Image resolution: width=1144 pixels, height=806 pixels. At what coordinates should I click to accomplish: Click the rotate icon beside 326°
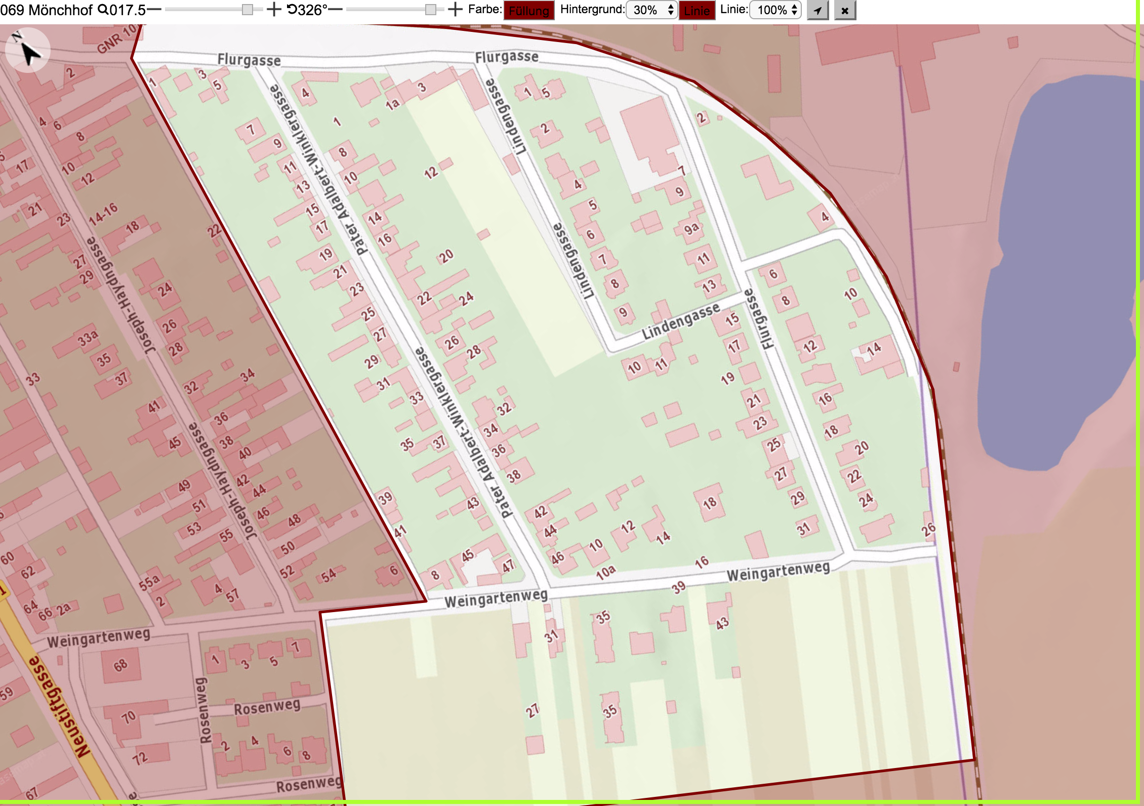click(292, 10)
